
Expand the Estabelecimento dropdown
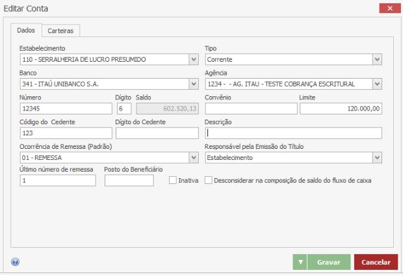(x=193, y=60)
